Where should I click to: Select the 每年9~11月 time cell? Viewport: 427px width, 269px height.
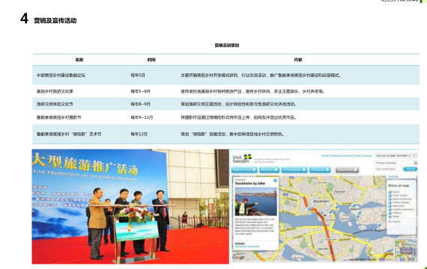coord(142,117)
